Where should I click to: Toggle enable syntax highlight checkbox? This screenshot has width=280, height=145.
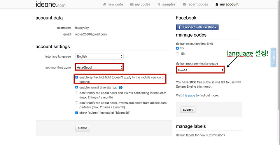click(77, 77)
